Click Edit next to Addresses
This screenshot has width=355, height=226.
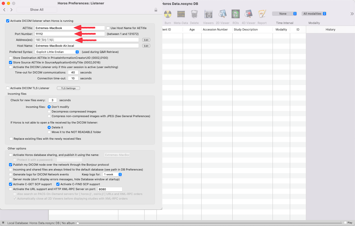coord(146,40)
